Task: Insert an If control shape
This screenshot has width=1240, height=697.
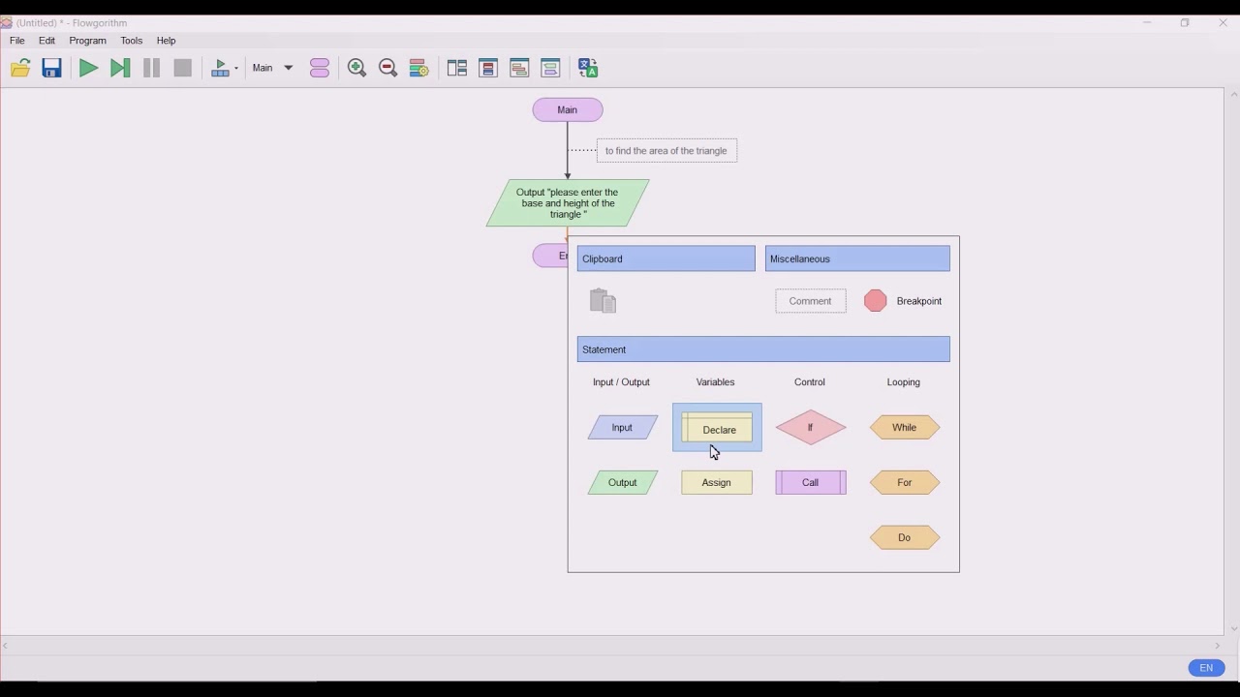Action: click(x=811, y=428)
